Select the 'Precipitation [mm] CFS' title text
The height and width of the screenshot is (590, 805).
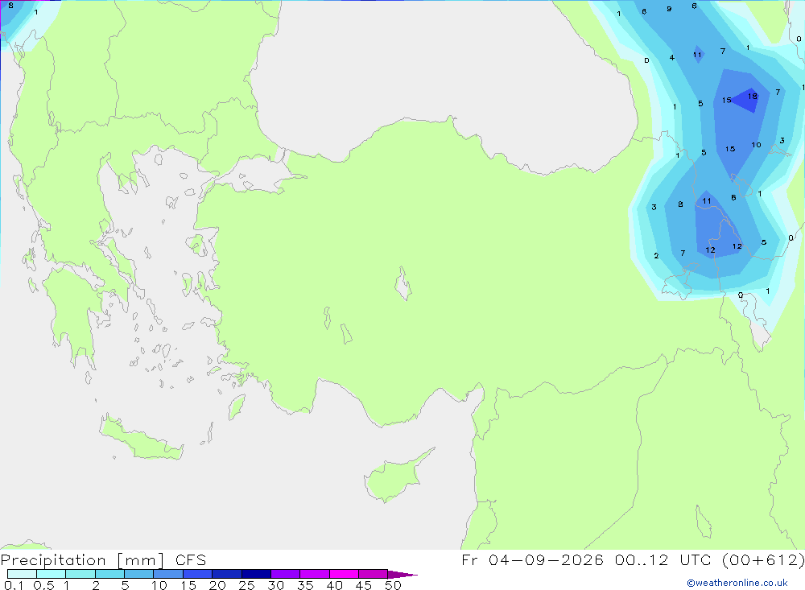pyautogui.click(x=103, y=560)
